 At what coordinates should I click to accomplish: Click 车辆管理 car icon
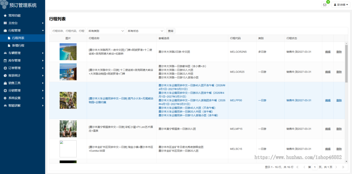(x=5, y=53)
